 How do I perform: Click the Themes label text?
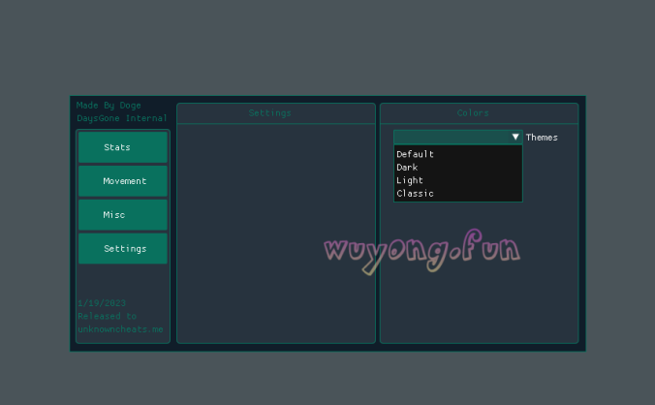pos(542,138)
